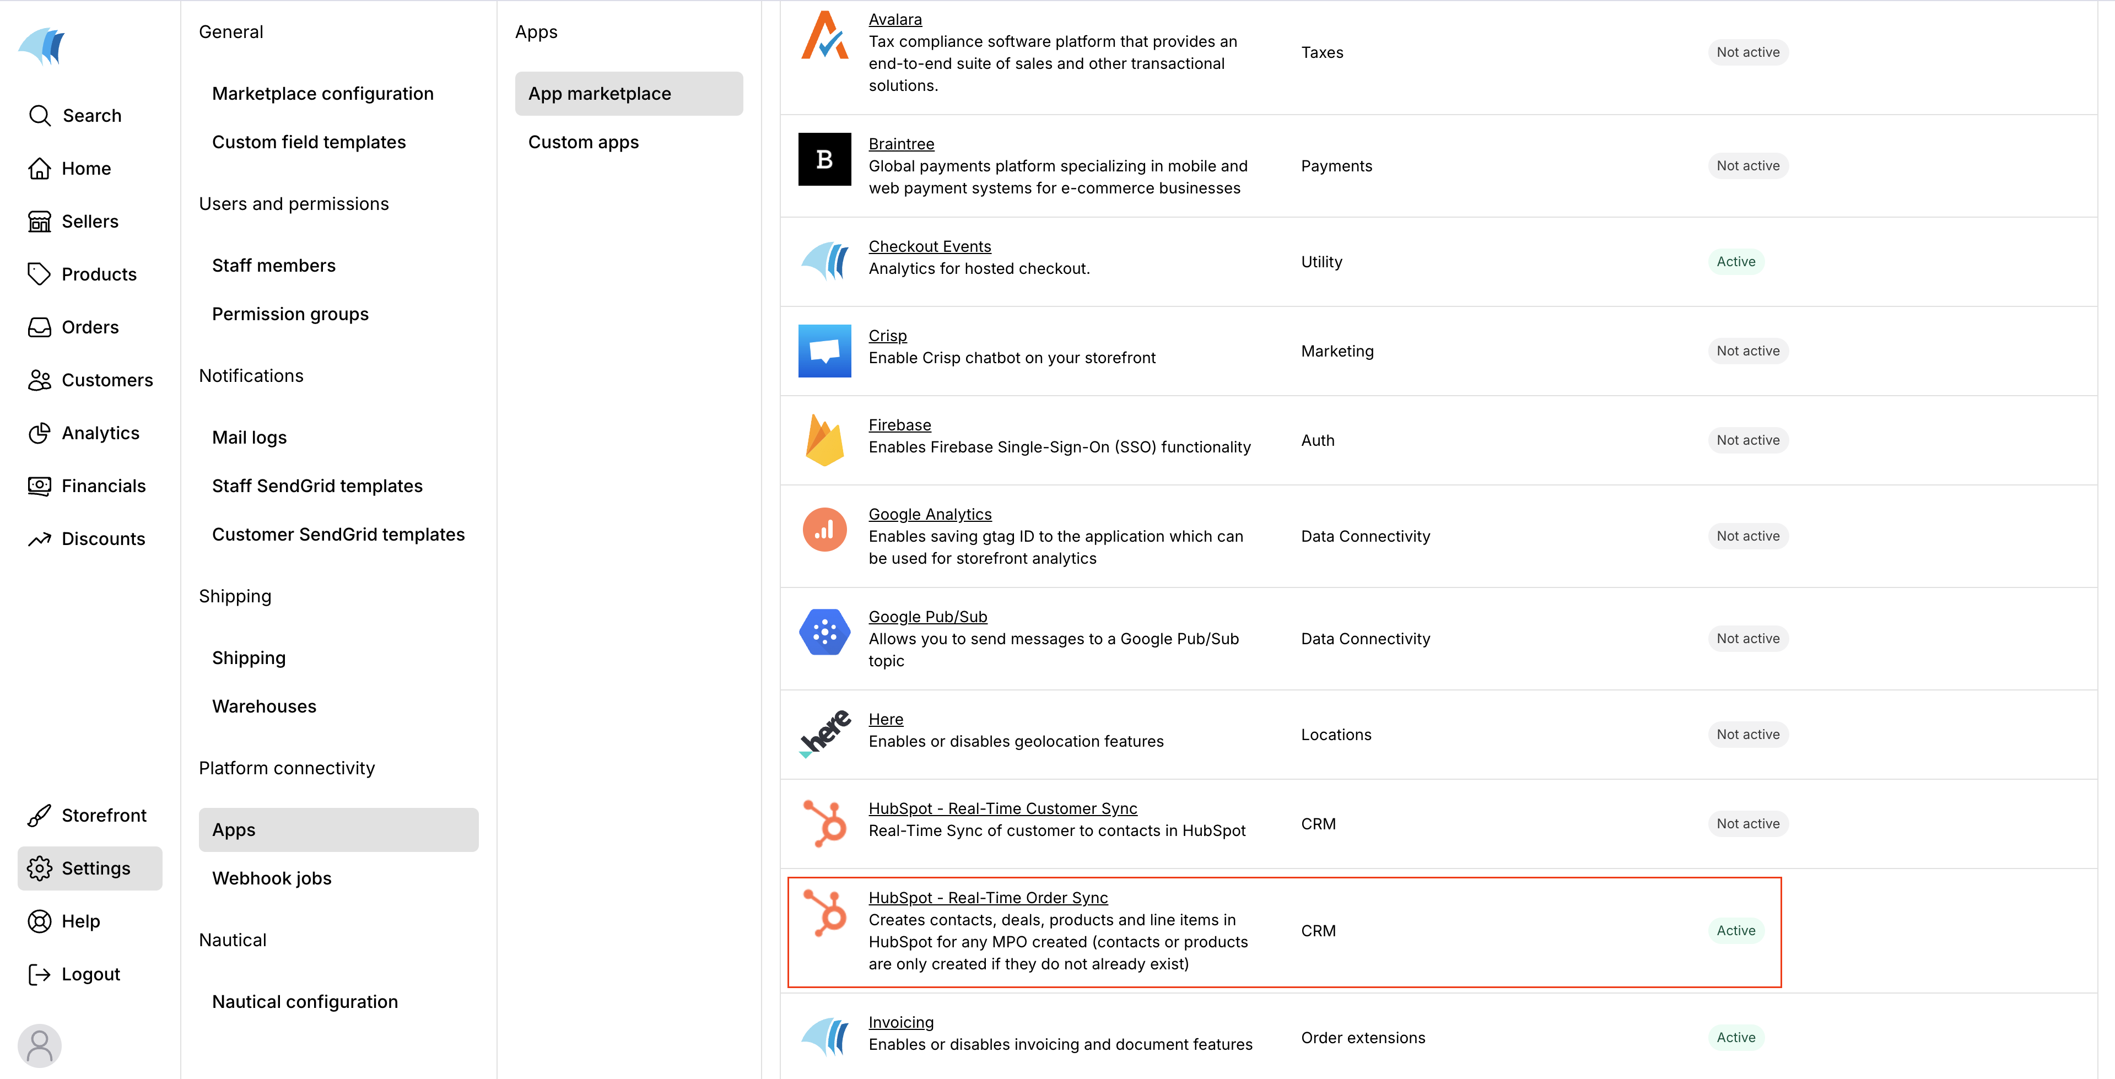The height and width of the screenshot is (1079, 2115).
Task: Open the user profile avatar
Action: (x=40, y=1045)
